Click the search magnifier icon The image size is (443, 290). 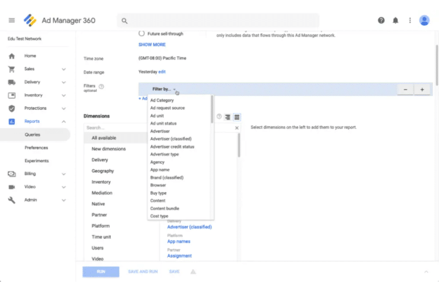coord(125,21)
